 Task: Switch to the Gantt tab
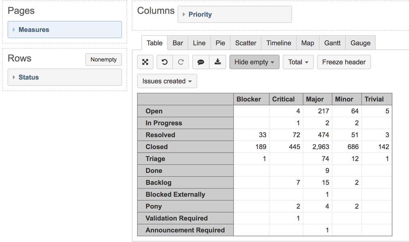[x=332, y=43]
